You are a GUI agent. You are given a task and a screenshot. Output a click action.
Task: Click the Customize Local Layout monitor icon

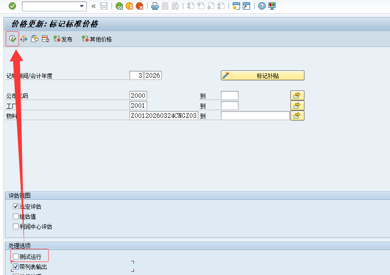pyautogui.click(x=272, y=6)
